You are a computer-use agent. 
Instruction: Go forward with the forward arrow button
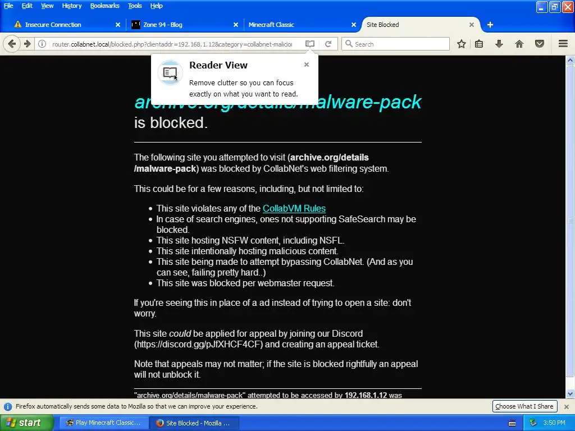[28, 44]
